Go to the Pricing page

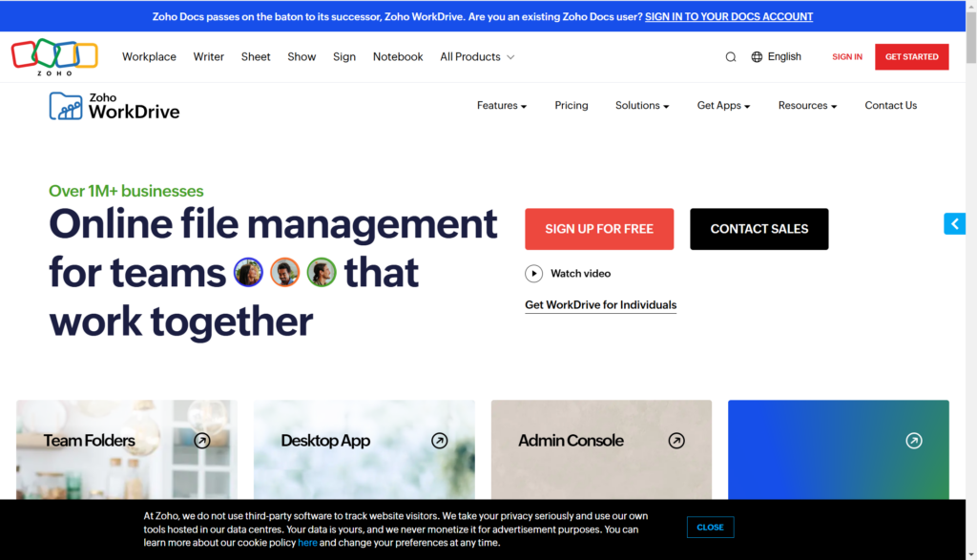572,105
